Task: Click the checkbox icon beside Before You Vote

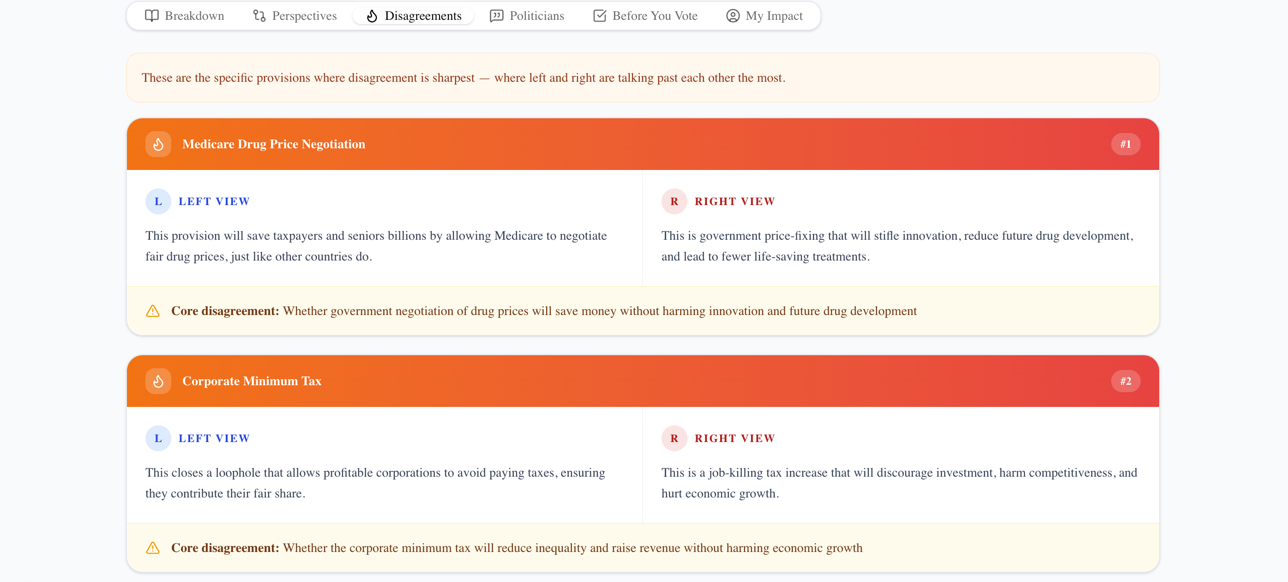Action: coord(599,16)
